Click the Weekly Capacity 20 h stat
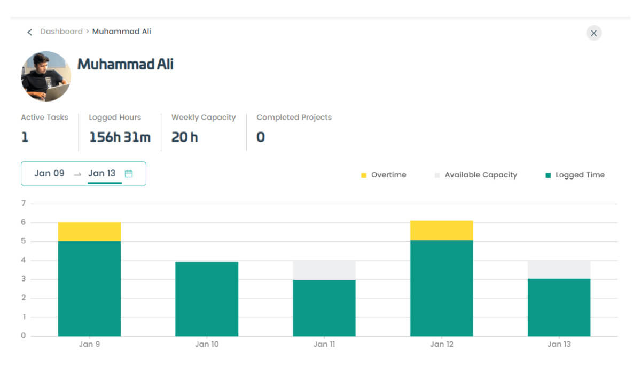Image resolution: width=641 pixels, height=374 pixels. click(x=185, y=137)
